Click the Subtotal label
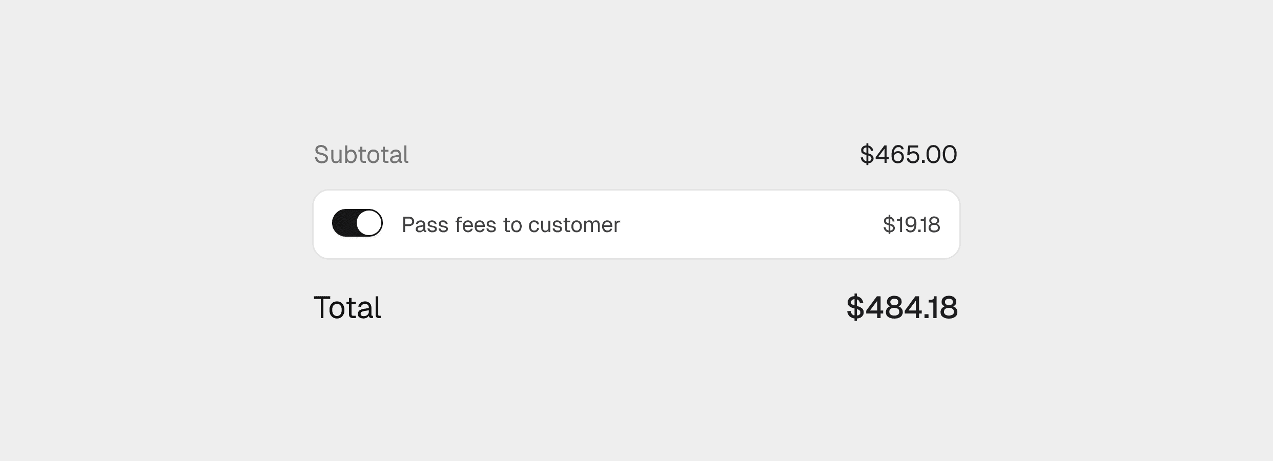 pos(362,154)
